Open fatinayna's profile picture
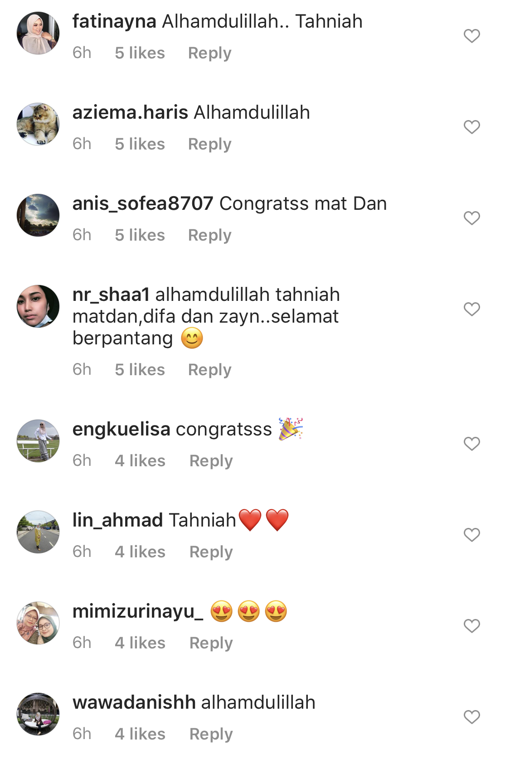510x764 pixels. (x=38, y=34)
